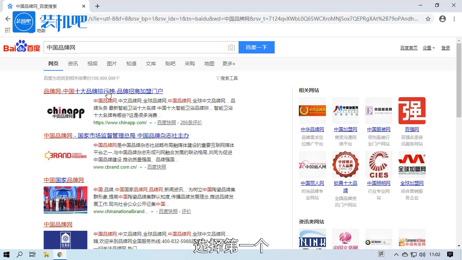The width and height of the screenshot is (462, 260).
Task: Open Chrome from the taskbar
Action: pos(60,254)
